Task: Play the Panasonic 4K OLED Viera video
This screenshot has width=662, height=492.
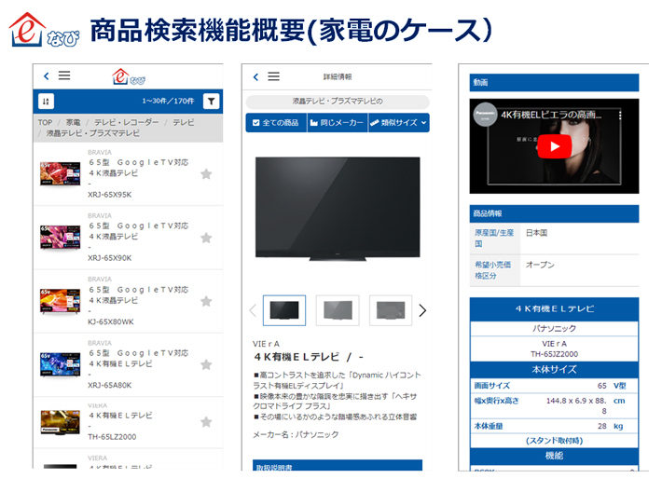Action: pyautogui.click(x=555, y=146)
